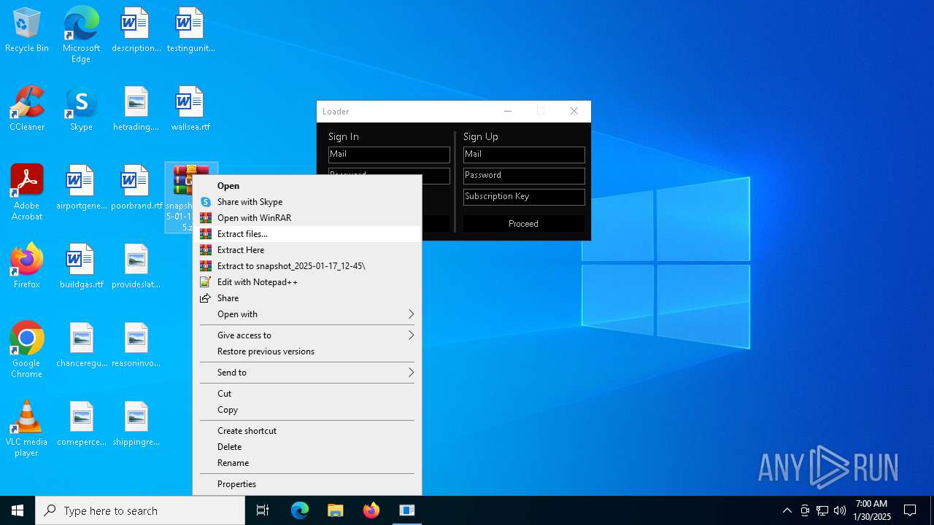The image size is (934, 525).
Task: Open the Recycle Bin desktop icon
Action: point(27,31)
